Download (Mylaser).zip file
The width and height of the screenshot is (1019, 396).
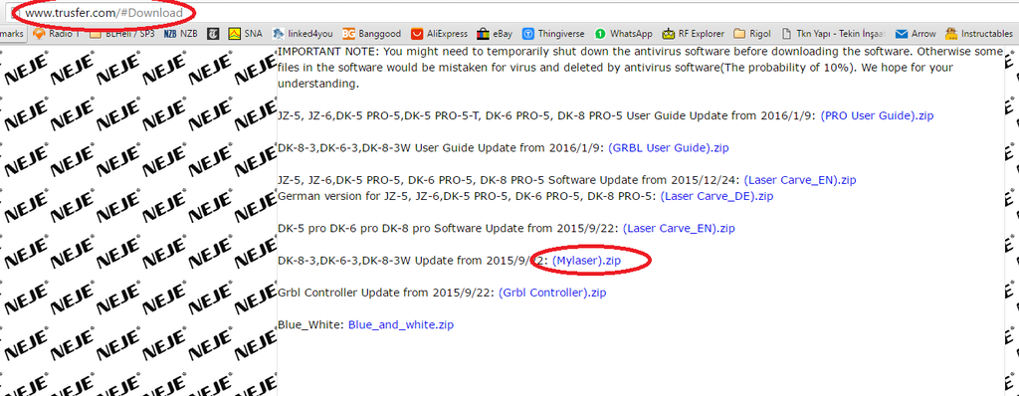[586, 261]
